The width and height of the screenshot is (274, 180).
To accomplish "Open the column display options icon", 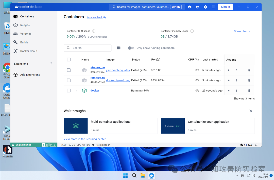I will 118,48.
